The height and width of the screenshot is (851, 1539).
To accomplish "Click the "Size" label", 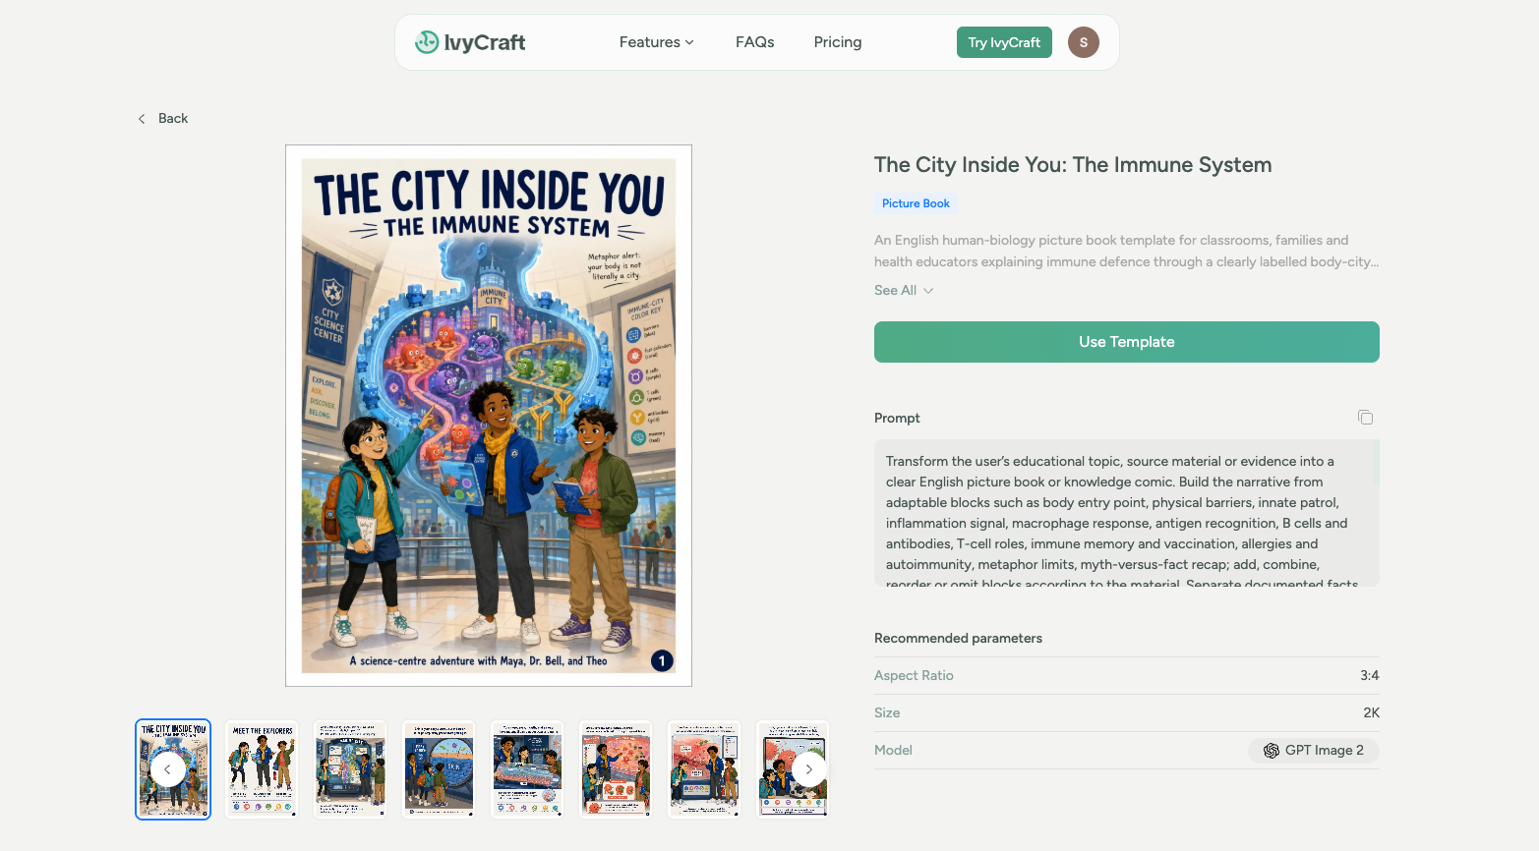I will tap(887, 712).
